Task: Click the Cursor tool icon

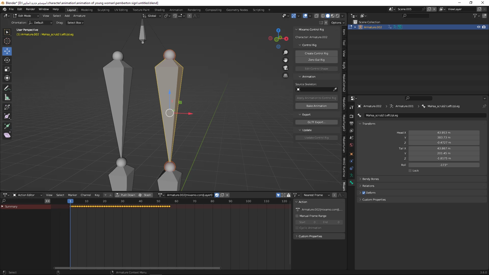Action: coord(7,41)
